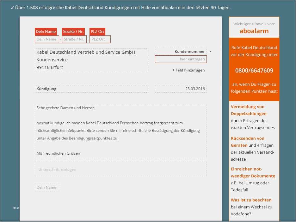This screenshot has width=296, height=222.
Task: Click the bottom Dein Name field under signature
Action: tap(47, 188)
